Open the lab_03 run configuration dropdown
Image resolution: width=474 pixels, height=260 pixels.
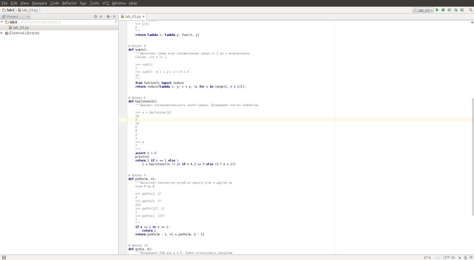[423, 10]
